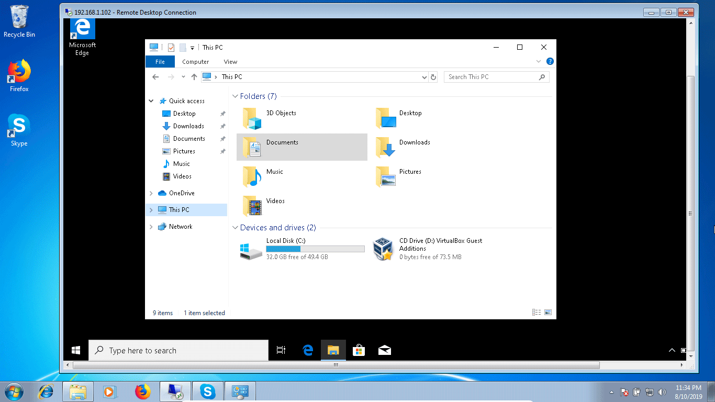The width and height of the screenshot is (715, 402).
Task: Open the Recycle Bin on local desktop
Action: tap(19, 21)
